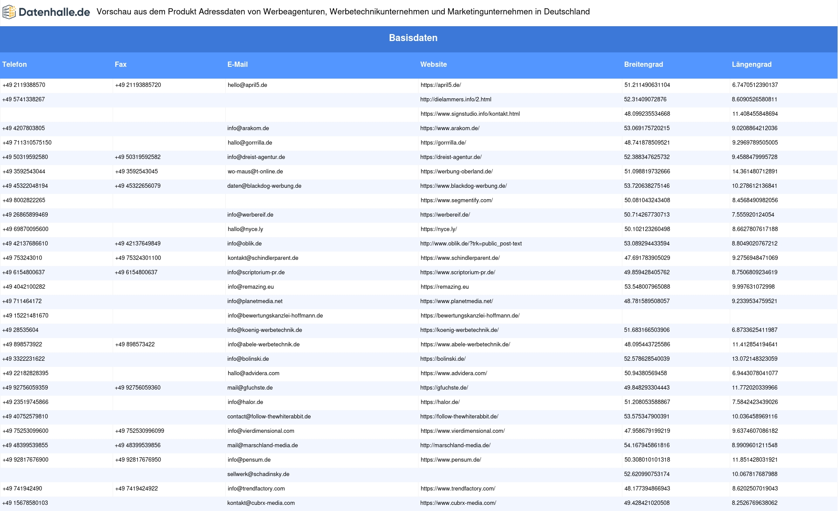Open https://nyce.ly/ website
This screenshot has height=511, width=838.
point(439,229)
